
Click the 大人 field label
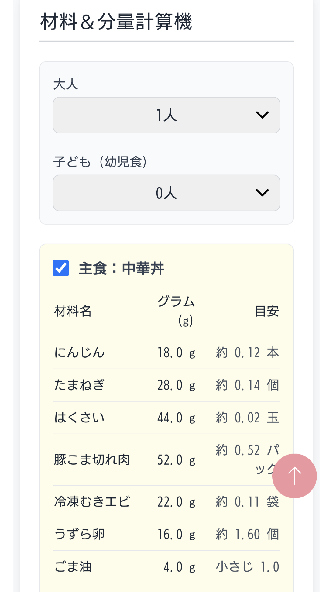click(x=66, y=84)
